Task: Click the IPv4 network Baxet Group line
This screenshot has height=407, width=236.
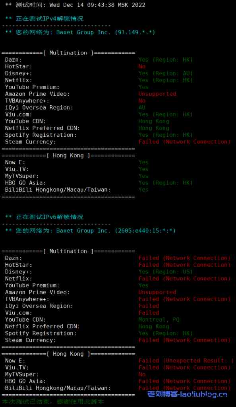Action: click(x=80, y=33)
